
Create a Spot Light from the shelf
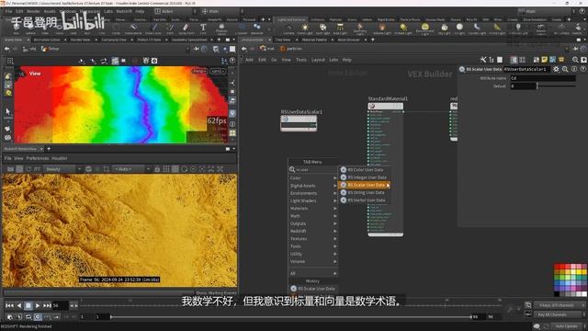pyautogui.click(x=322, y=29)
